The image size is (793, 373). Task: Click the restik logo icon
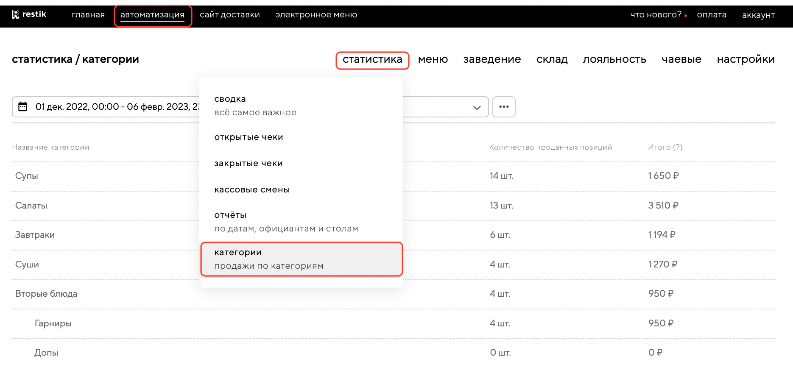16,14
